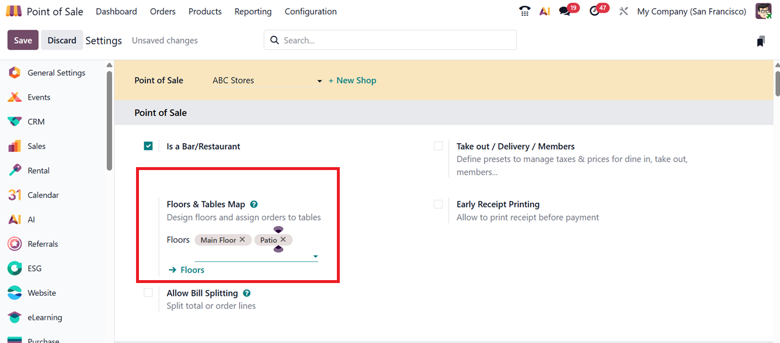Screen dimensions: 780x343
Task: Open the Reporting menu
Action: point(253,11)
